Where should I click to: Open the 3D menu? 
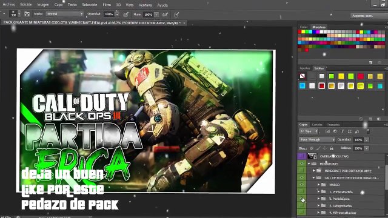click(119, 5)
